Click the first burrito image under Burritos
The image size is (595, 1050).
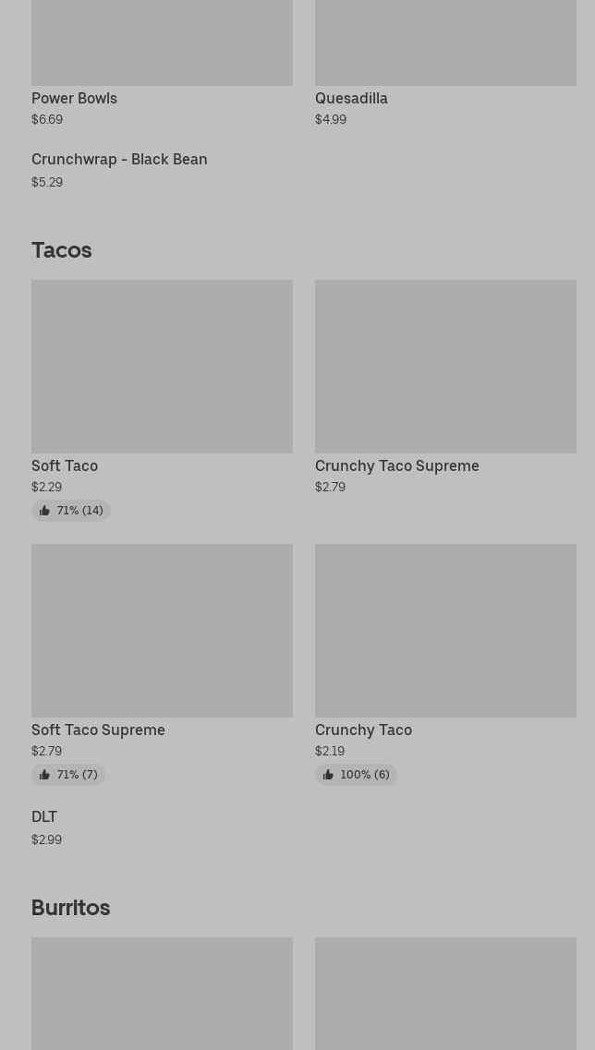coord(162,994)
